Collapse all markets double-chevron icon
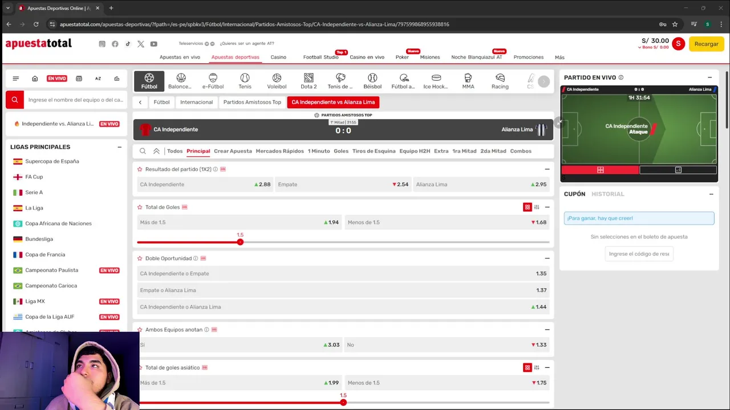 (156, 151)
